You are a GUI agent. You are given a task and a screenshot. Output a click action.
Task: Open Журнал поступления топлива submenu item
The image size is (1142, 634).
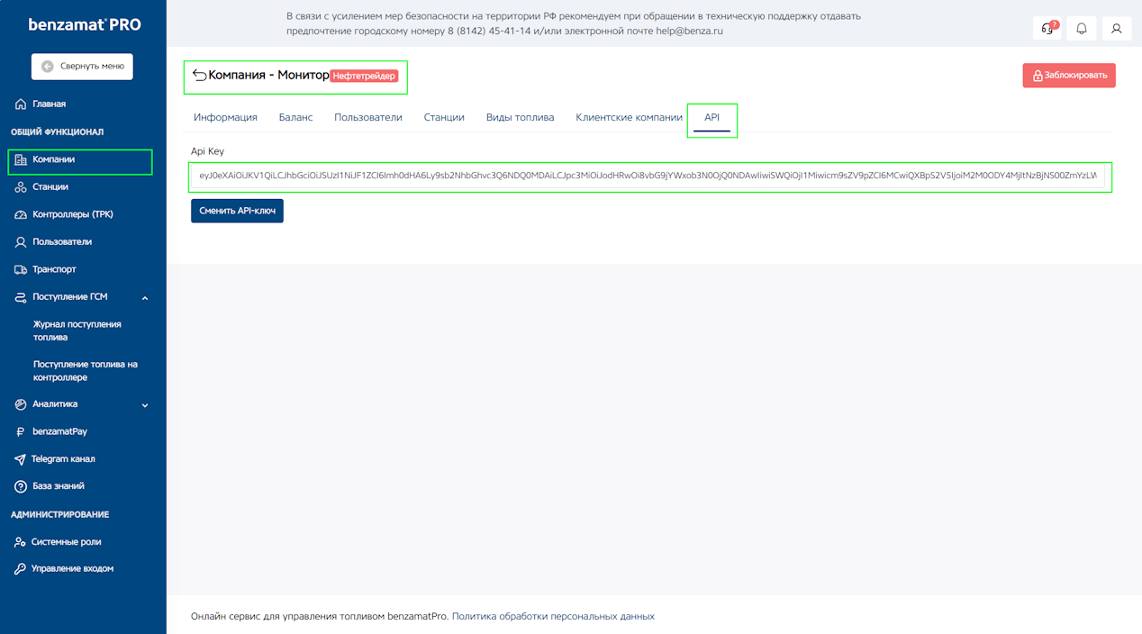pyautogui.click(x=77, y=331)
